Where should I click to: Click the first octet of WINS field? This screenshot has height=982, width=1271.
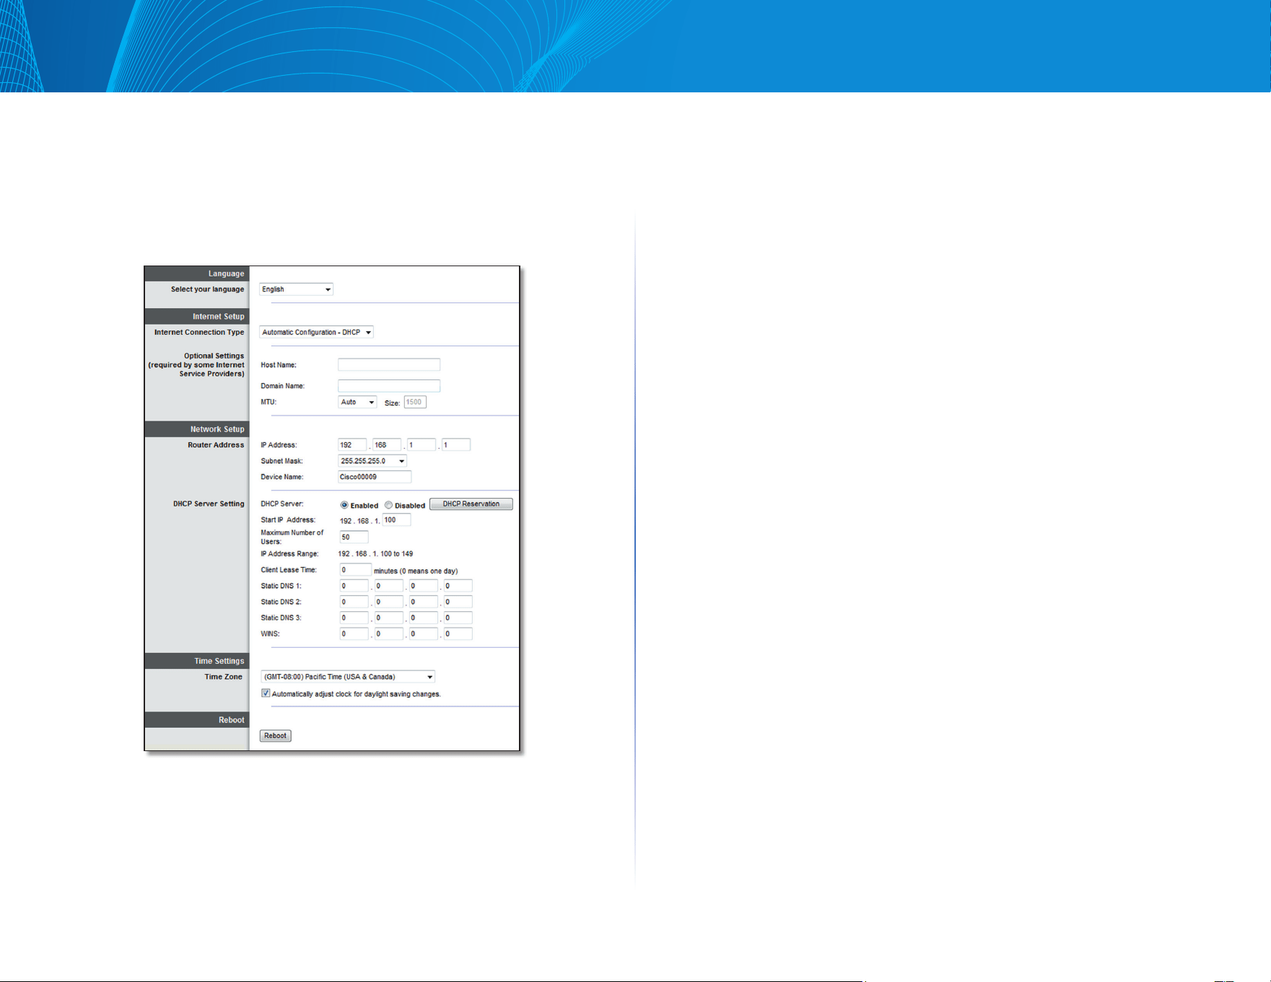(x=354, y=634)
